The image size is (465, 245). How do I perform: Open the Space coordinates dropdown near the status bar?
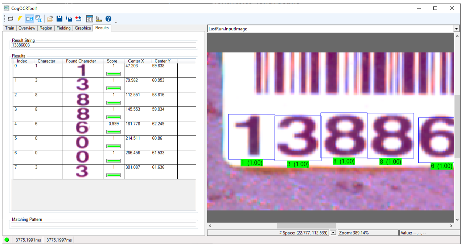333,233
